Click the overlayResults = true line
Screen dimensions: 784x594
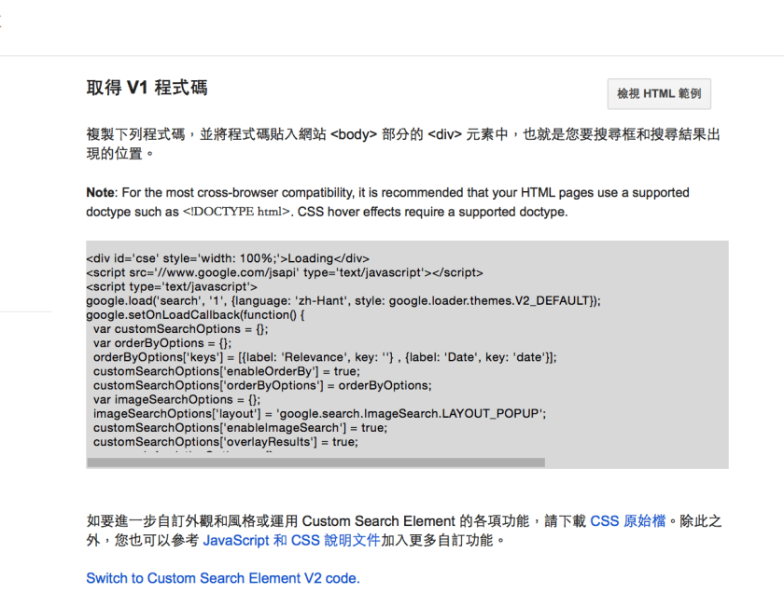[x=225, y=441]
